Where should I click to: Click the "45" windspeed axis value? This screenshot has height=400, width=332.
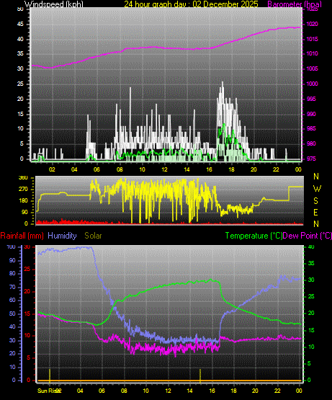(20, 25)
